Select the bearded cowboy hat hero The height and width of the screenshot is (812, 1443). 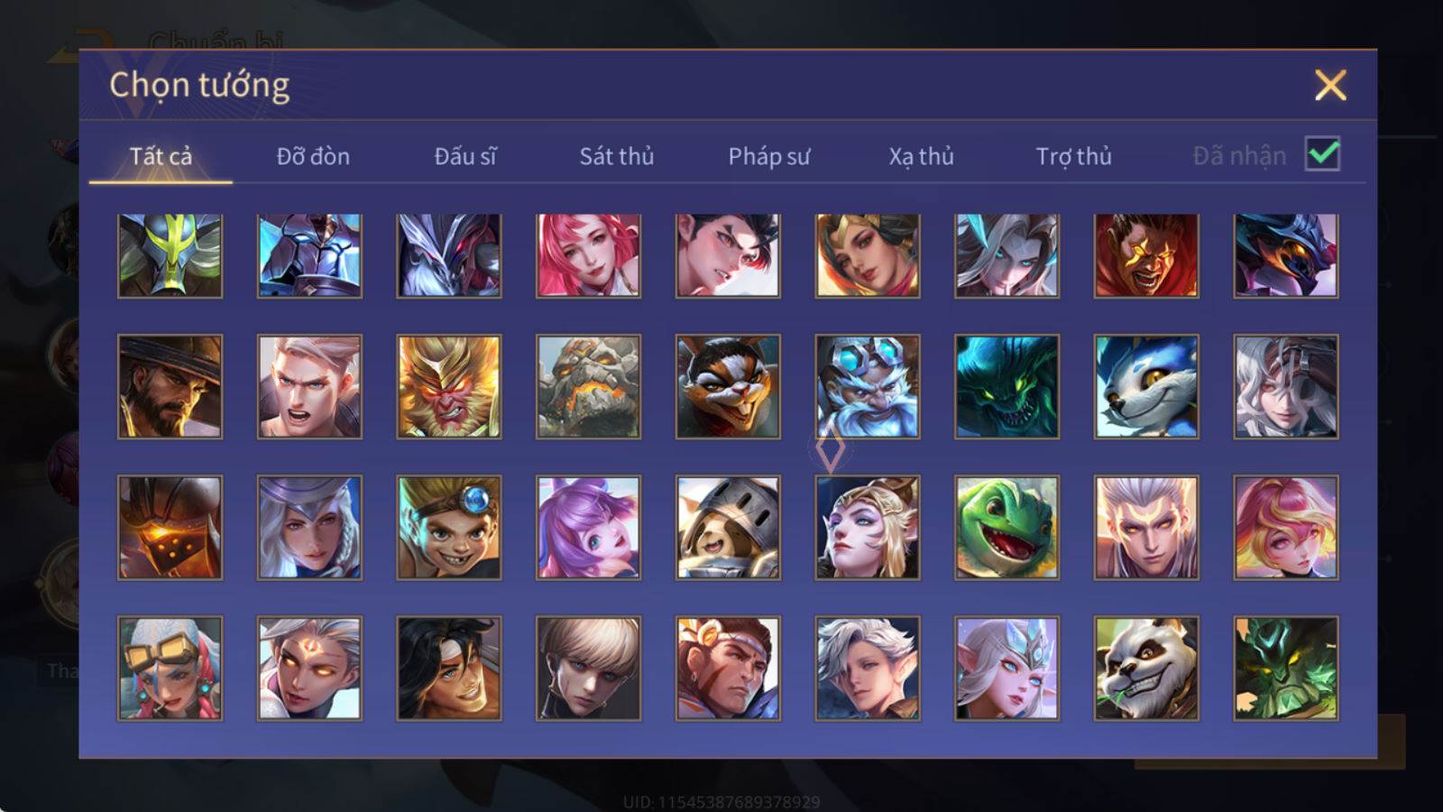pos(170,387)
